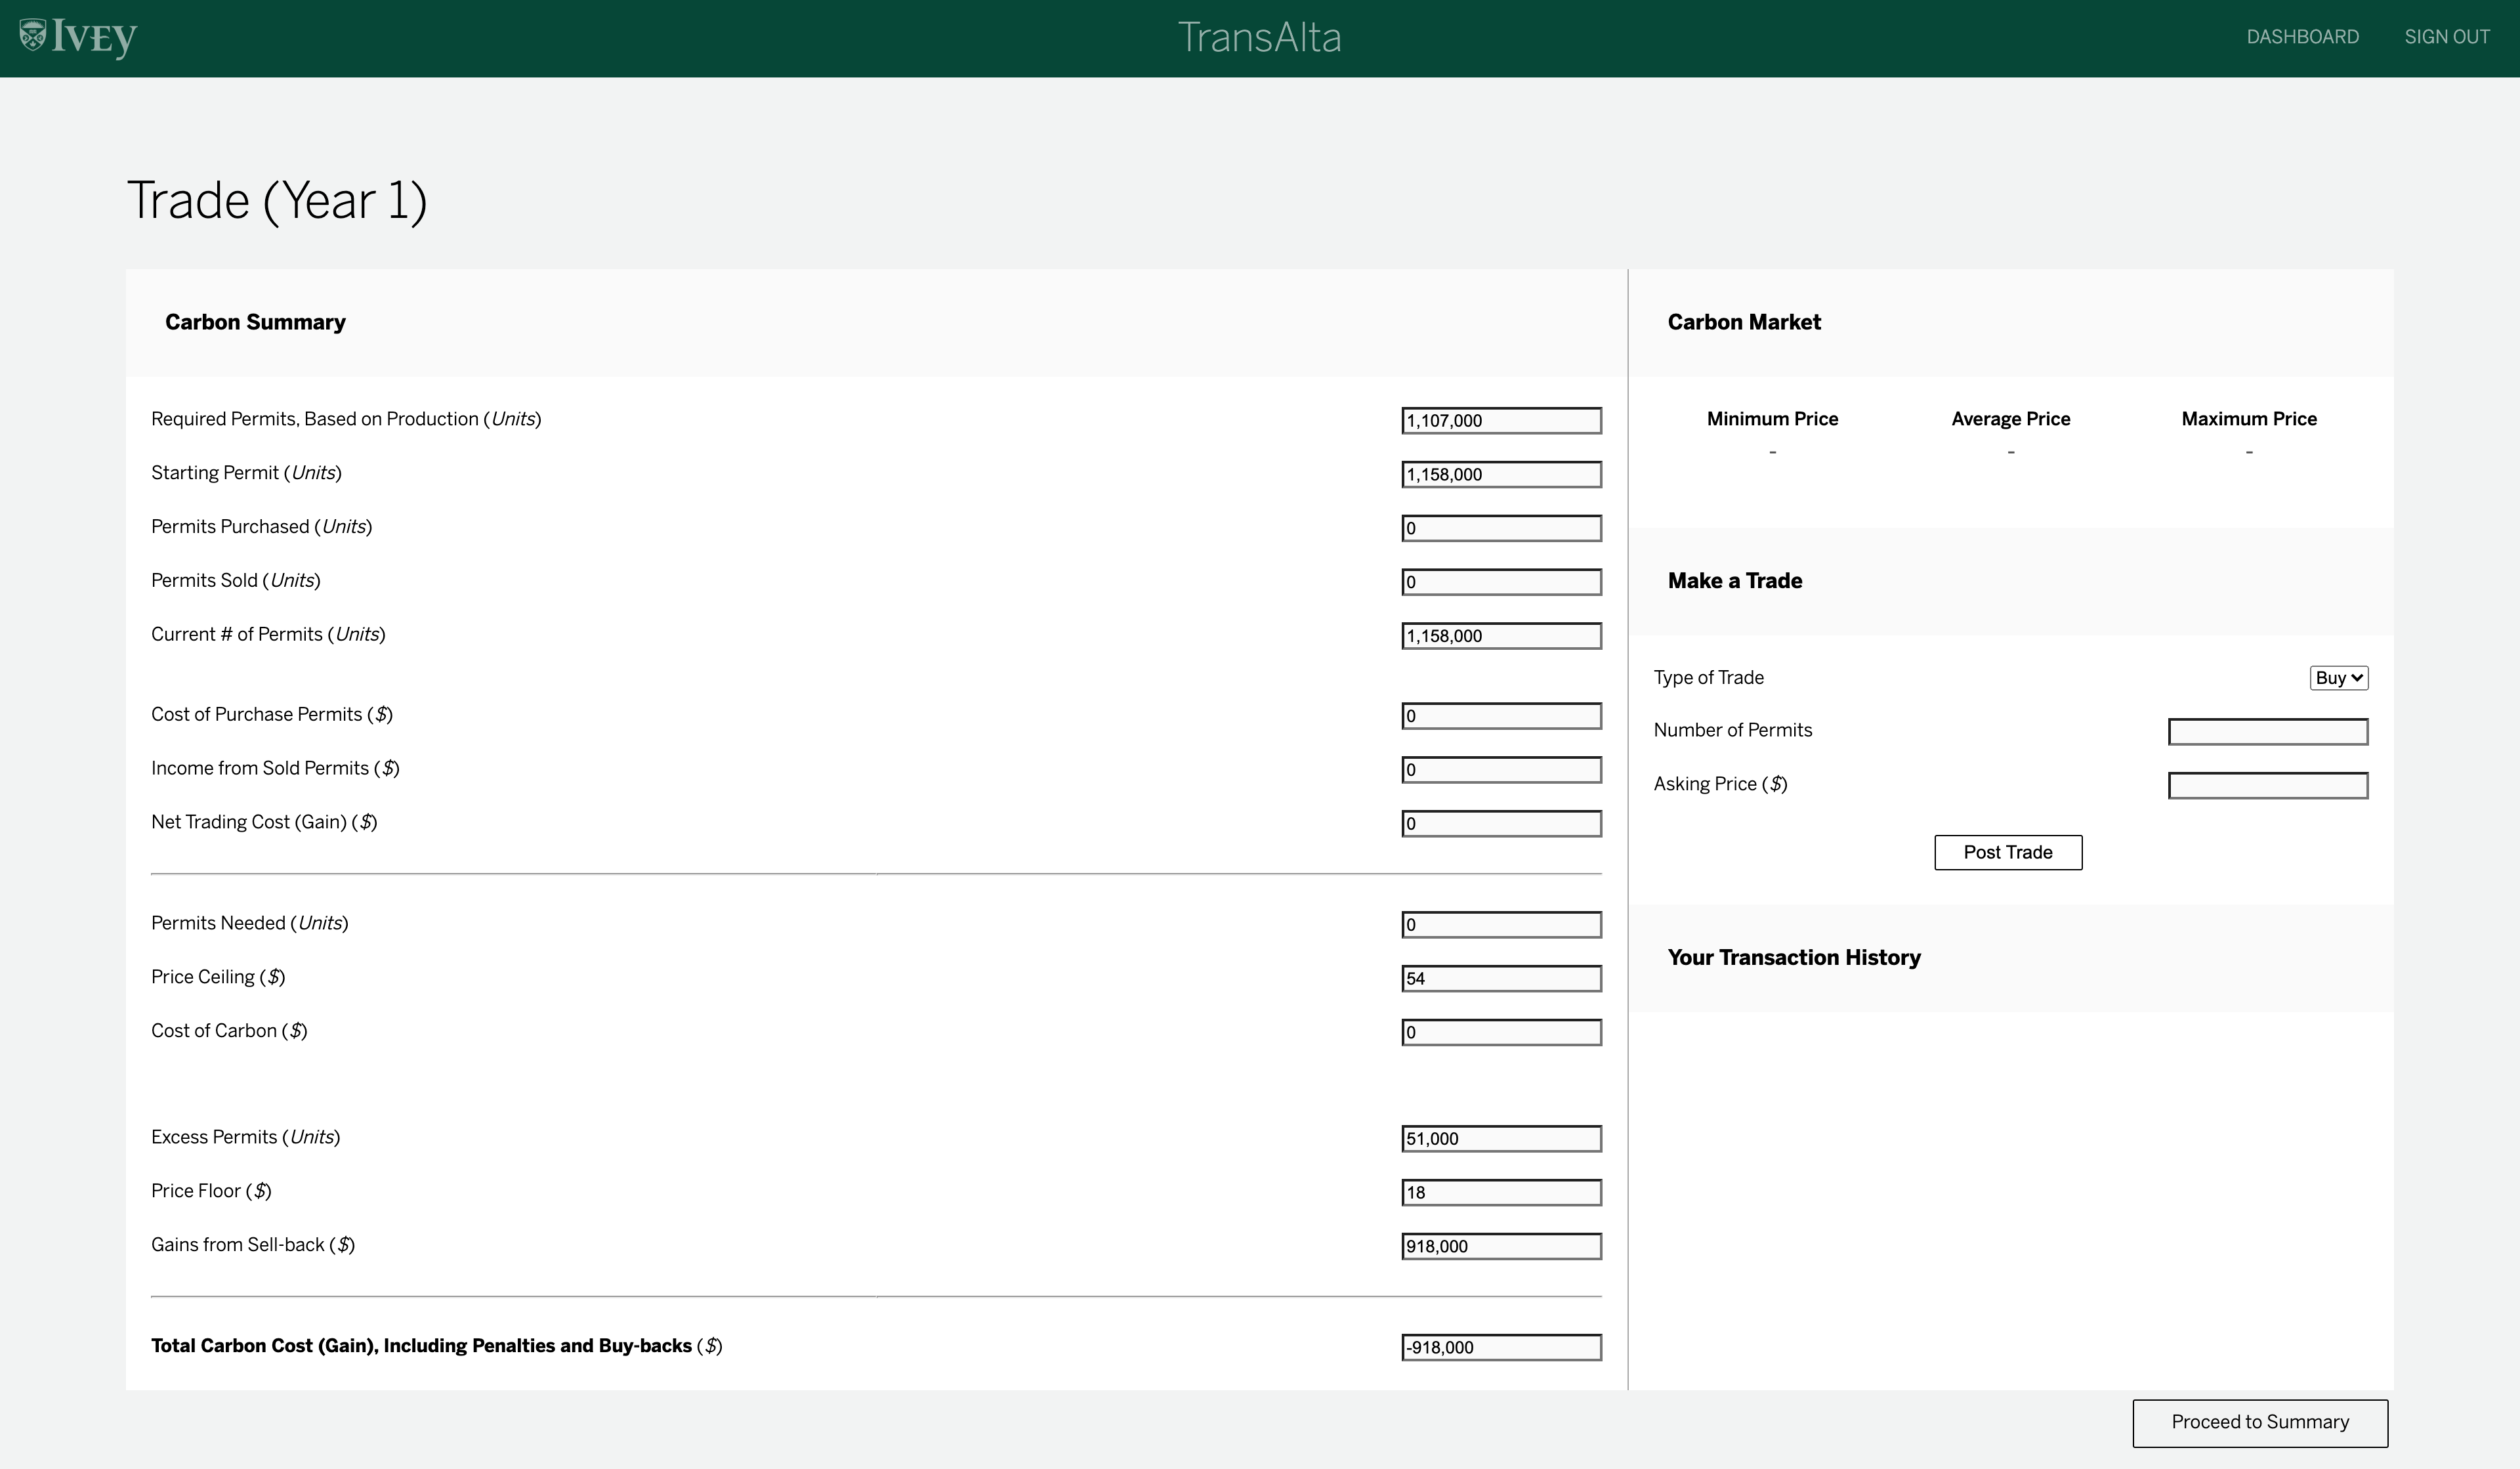Select the Excess Permits field

click(1501, 1139)
